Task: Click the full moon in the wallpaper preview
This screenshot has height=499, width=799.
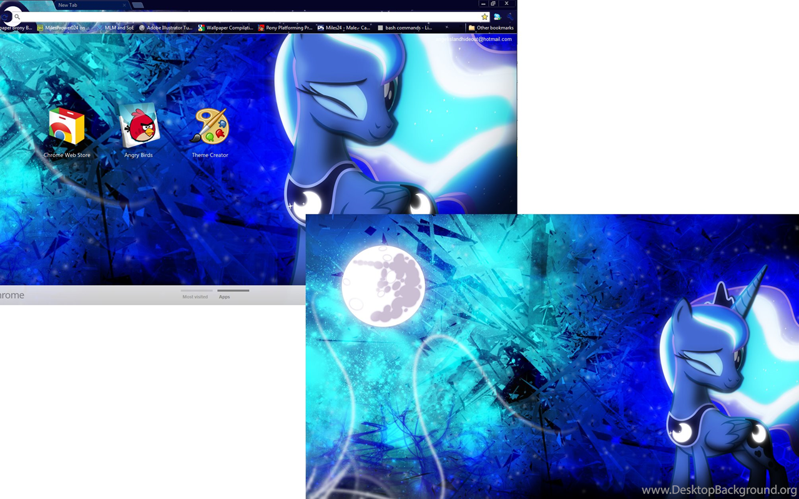Action: (x=383, y=286)
